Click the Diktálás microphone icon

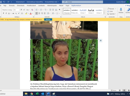pos(121,10)
